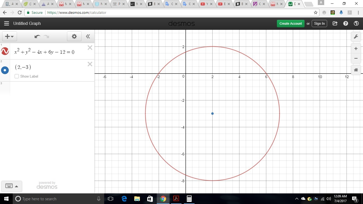Delete the circle equation expression
The height and width of the screenshot is (204, 363).
click(x=90, y=48)
